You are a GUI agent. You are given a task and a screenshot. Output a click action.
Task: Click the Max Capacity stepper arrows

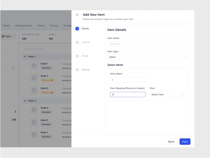pyautogui.click(x=144, y=94)
